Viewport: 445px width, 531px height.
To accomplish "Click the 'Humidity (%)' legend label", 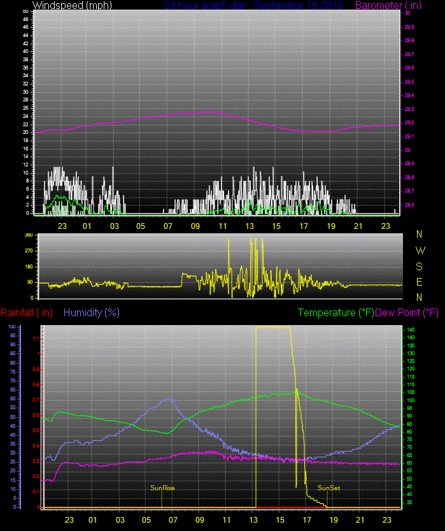I will (x=91, y=312).
